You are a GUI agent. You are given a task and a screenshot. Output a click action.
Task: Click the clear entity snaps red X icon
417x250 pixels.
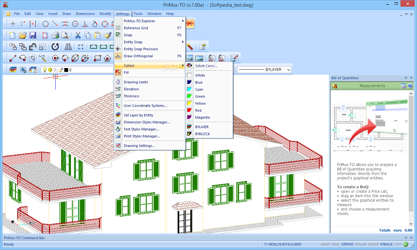190,24
